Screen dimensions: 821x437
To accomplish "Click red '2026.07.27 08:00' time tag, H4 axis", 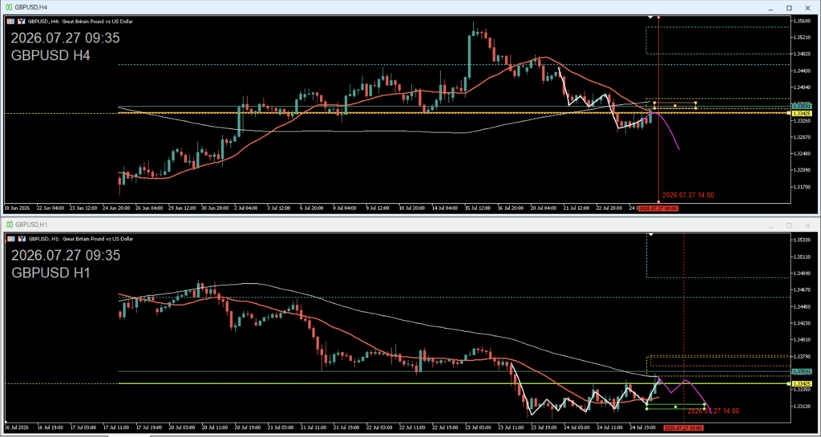I will [x=658, y=208].
